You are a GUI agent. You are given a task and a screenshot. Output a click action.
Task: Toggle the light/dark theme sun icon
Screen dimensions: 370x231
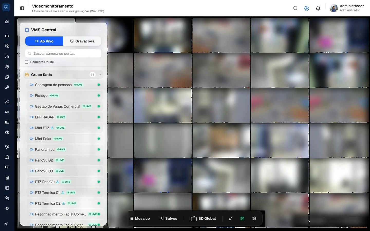pyautogui.click(x=6, y=224)
